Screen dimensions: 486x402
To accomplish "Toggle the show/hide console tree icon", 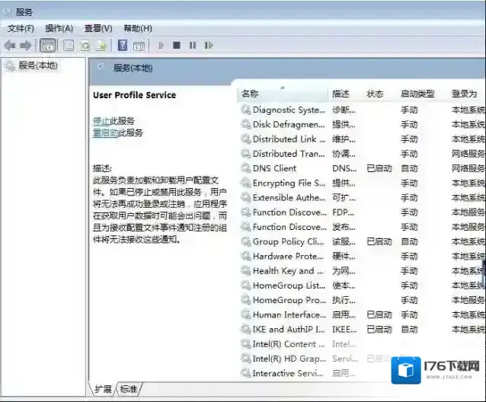I will pos(48,46).
